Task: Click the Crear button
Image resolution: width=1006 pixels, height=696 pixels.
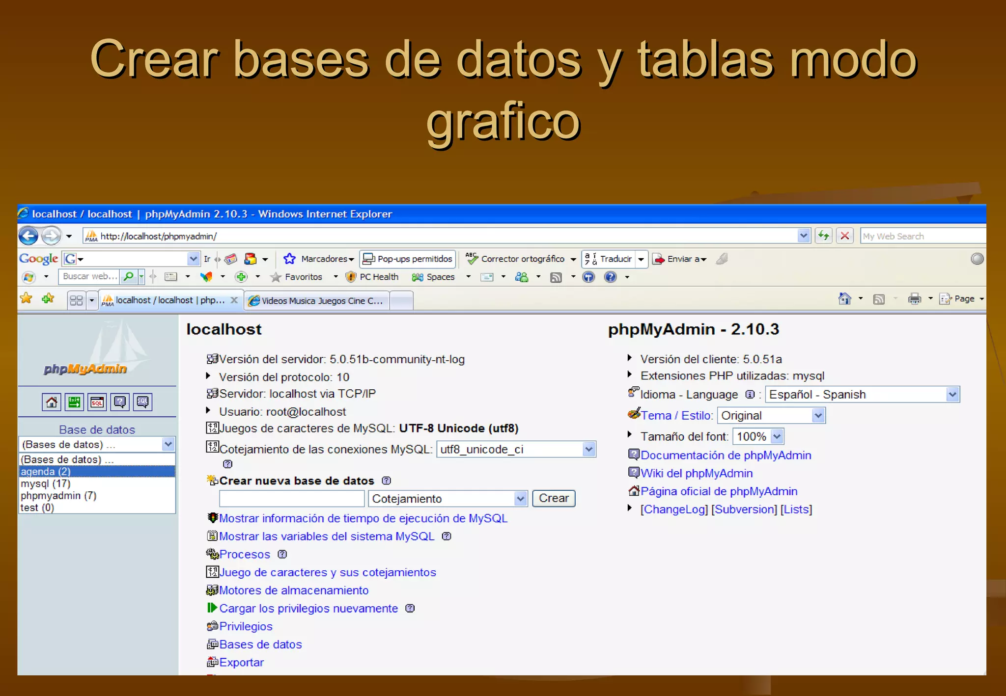Action: [554, 498]
